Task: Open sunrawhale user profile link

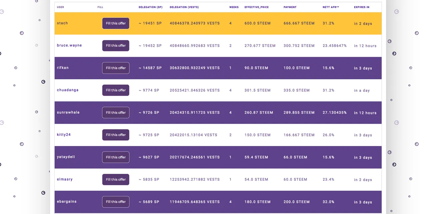Action: [68, 112]
